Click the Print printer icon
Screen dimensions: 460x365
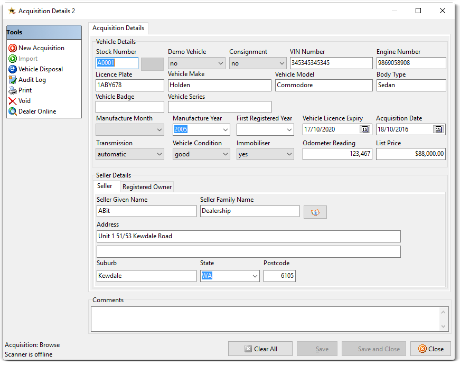coord(13,90)
